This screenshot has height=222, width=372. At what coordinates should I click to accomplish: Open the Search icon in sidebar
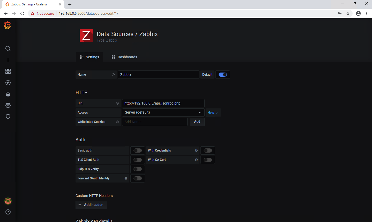(x=8, y=49)
